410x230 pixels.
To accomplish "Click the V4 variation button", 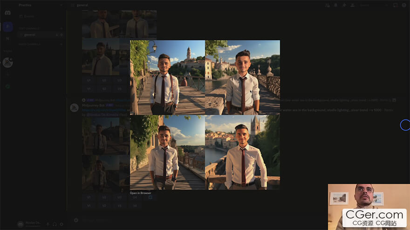I will pos(135,206).
